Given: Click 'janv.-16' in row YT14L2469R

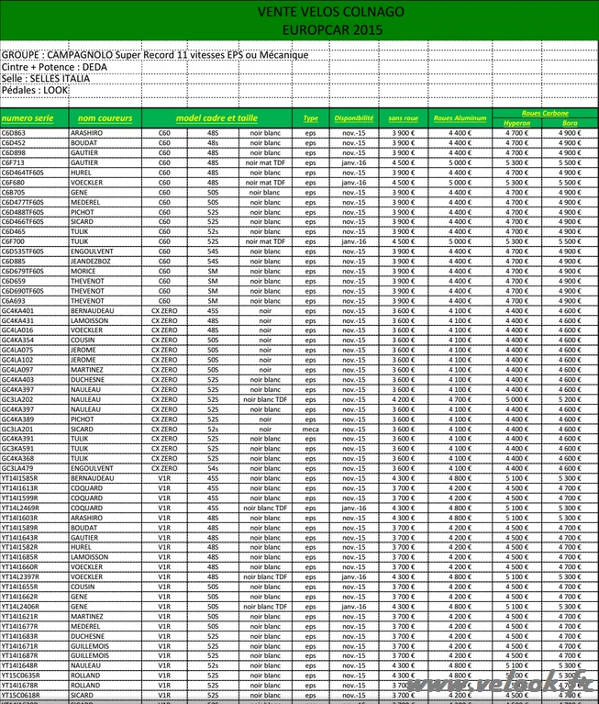Looking at the screenshot, I should coord(354,508).
